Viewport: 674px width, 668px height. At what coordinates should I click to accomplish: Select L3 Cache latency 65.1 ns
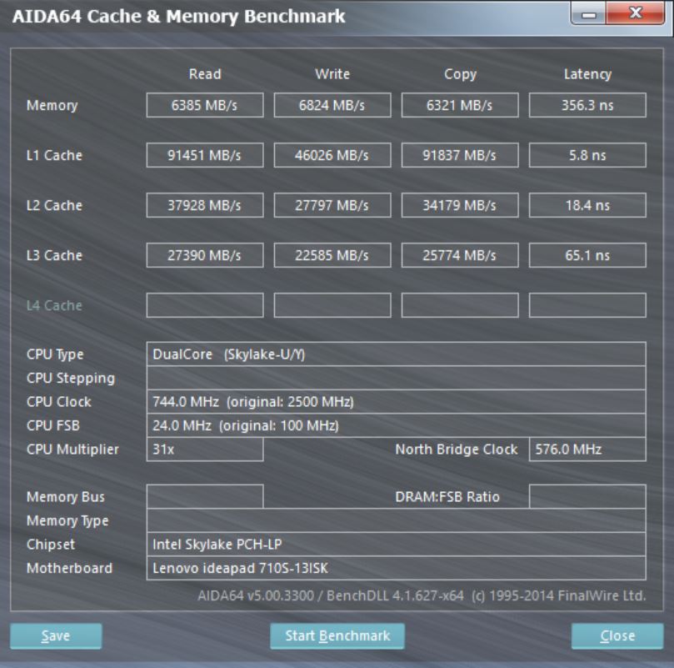587,255
